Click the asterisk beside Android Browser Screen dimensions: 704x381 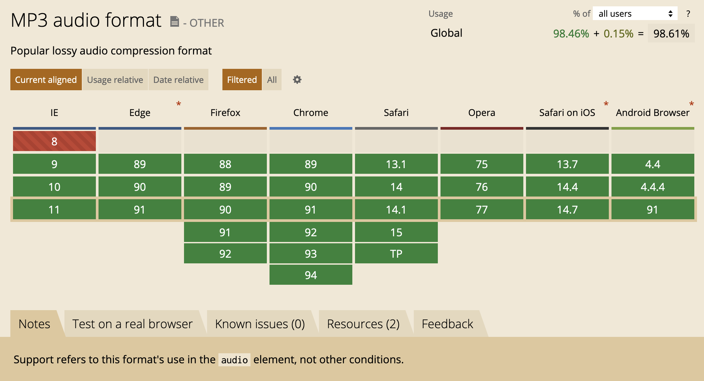point(691,104)
